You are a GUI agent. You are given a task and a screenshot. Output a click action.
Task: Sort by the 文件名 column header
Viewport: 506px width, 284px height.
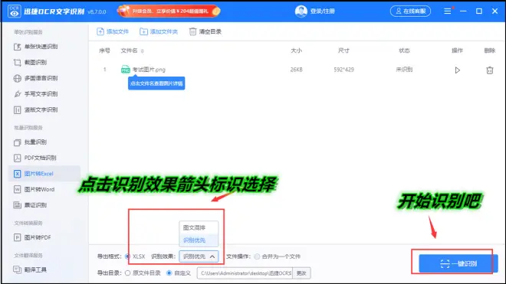click(133, 51)
